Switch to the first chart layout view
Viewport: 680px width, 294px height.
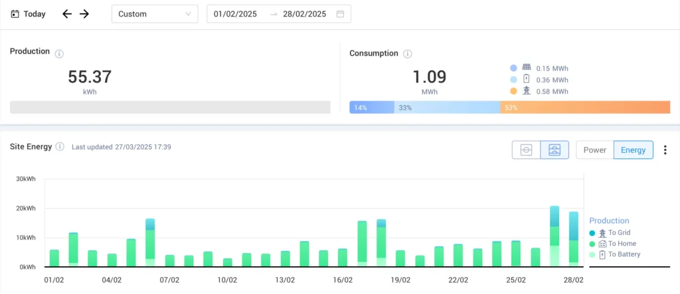[x=526, y=150]
